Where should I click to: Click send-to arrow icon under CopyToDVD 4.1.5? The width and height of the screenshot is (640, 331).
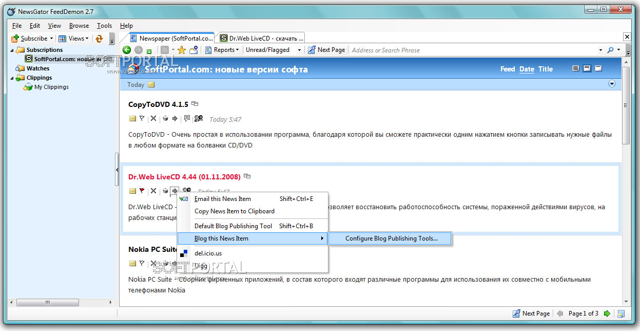click(x=175, y=119)
